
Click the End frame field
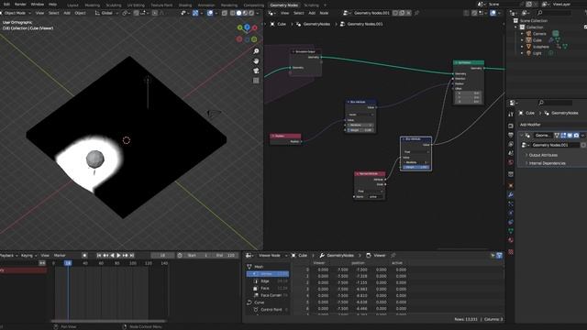[225, 255]
